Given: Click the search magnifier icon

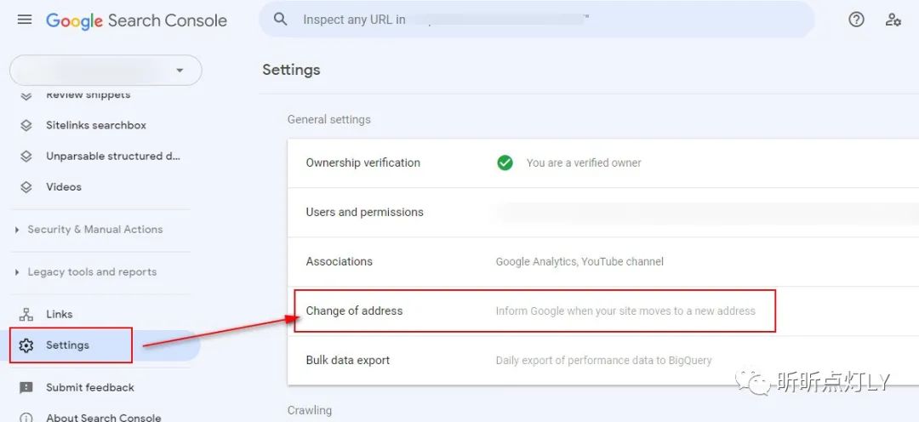Looking at the screenshot, I should tap(281, 20).
